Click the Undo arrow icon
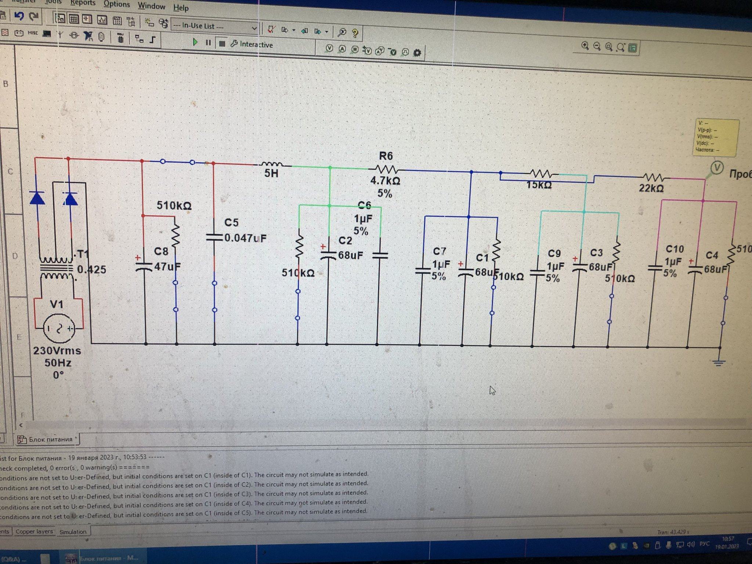 [19, 16]
